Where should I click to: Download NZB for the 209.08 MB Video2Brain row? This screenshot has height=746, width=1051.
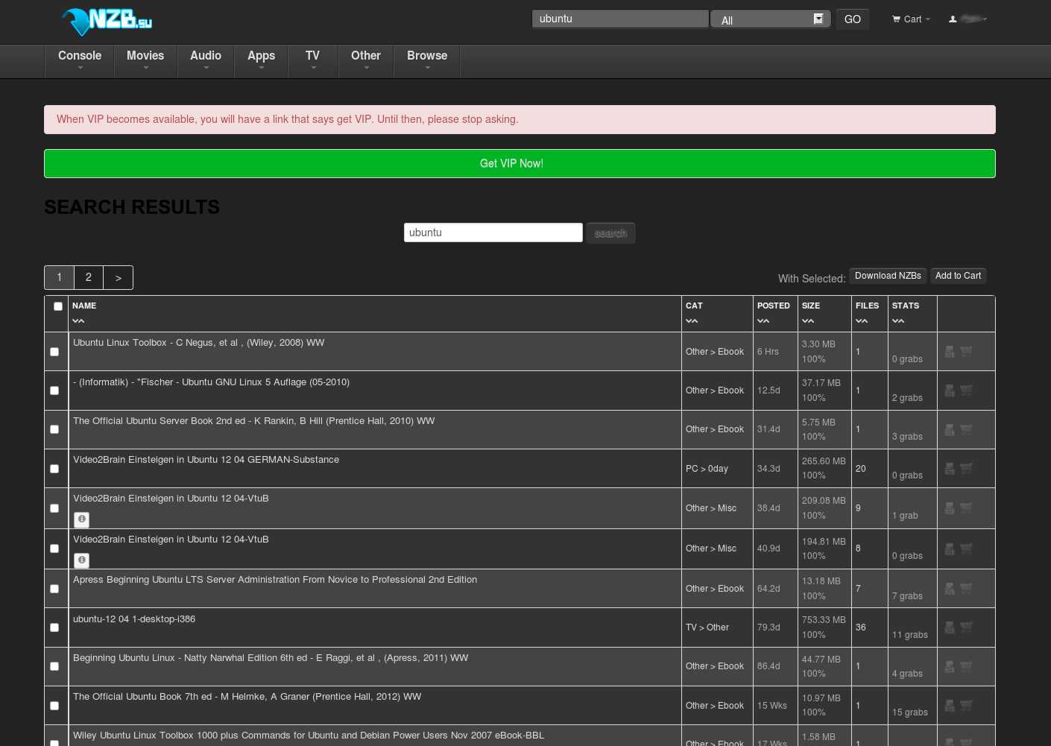950,508
